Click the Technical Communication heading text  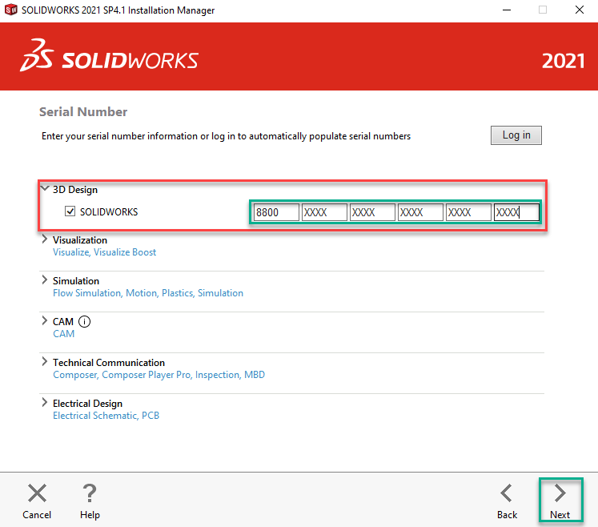[x=109, y=363]
